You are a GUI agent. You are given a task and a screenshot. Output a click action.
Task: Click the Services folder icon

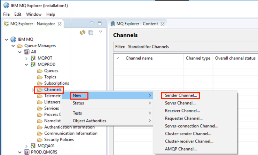pyautogui.click(x=40, y=108)
